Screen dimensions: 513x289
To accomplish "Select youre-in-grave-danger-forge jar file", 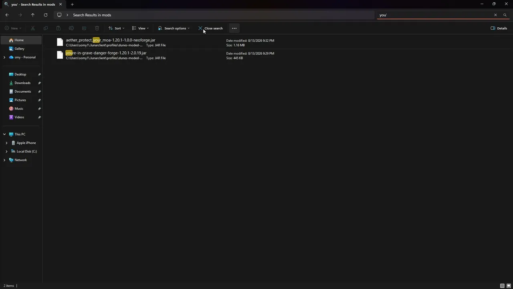I will [x=106, y=53].
